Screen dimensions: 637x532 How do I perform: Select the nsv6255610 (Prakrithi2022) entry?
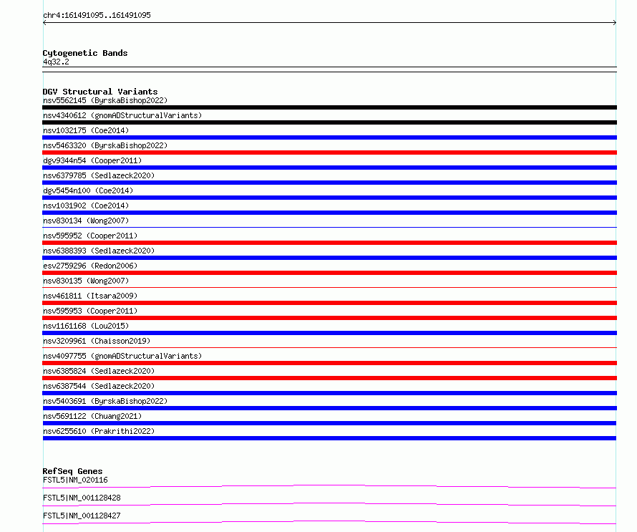pos(99,431)
